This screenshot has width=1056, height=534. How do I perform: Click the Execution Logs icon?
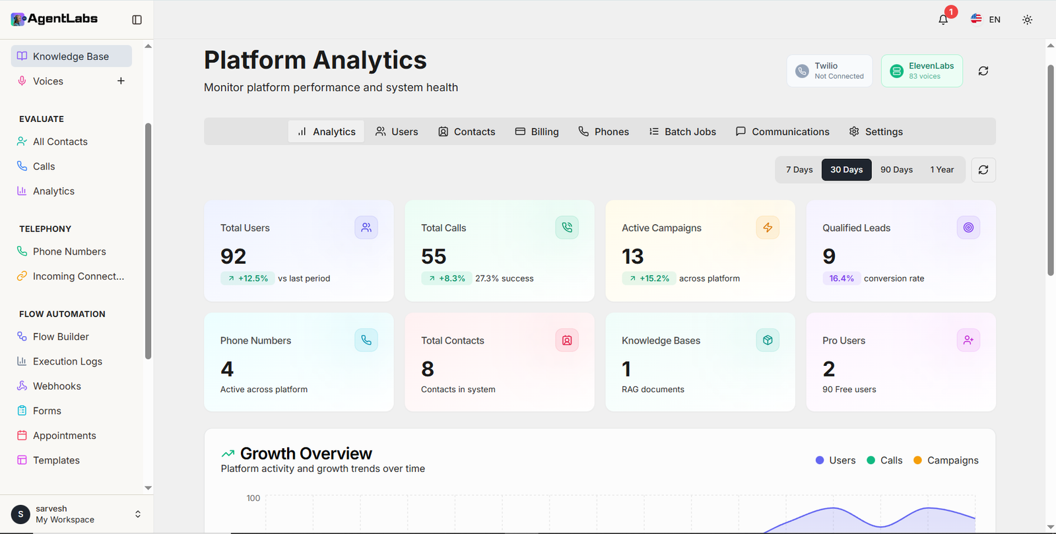[x=22, y=361]
